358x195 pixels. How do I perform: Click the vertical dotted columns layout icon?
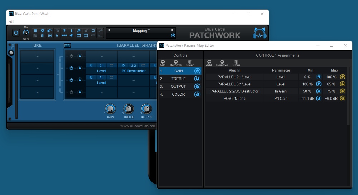pyautogui.click(x=43, y=35)
